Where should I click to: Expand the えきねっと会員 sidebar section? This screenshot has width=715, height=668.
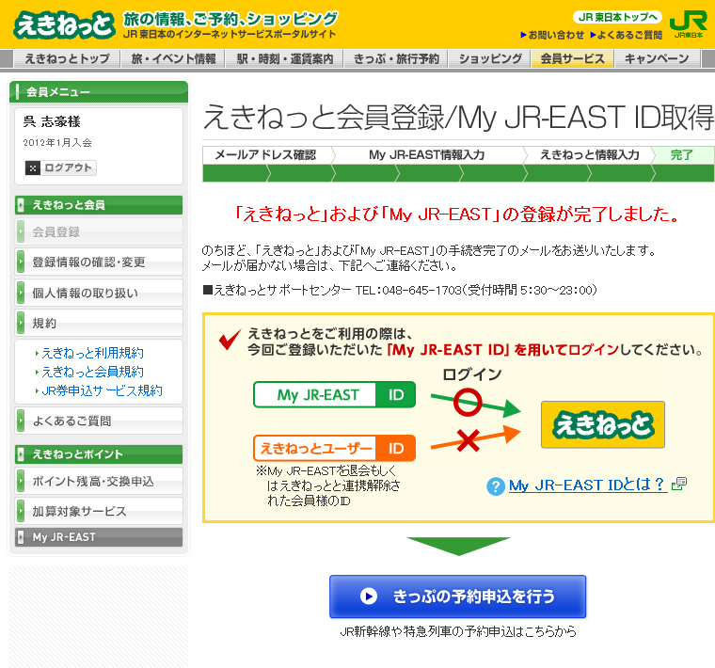click(99, 205)
